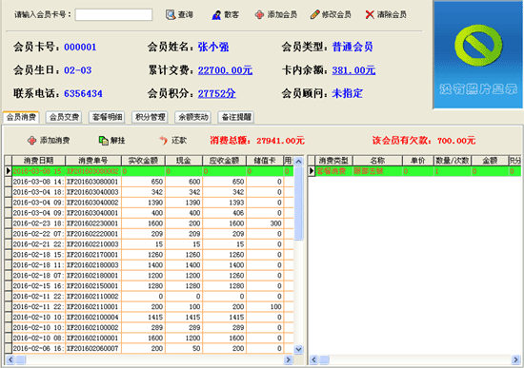524x368 pixels.
Task: Open the 积分管理 tab
Action: (150, 117)
